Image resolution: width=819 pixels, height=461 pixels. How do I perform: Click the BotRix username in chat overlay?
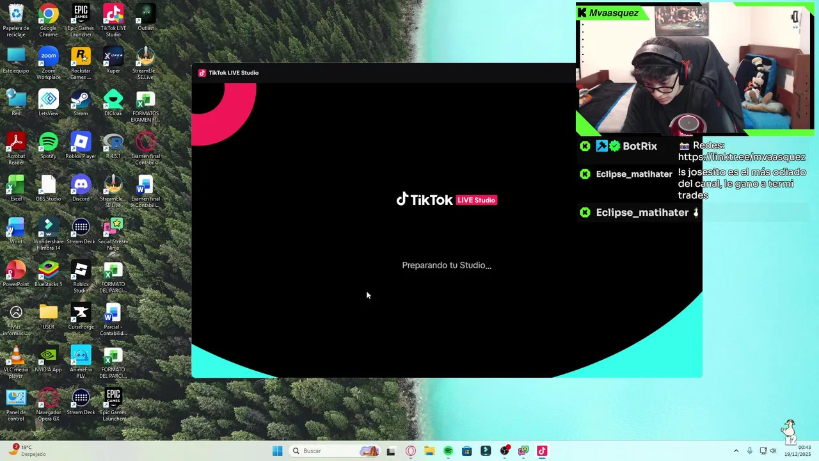pyautogui.click(x=640, y=146)
